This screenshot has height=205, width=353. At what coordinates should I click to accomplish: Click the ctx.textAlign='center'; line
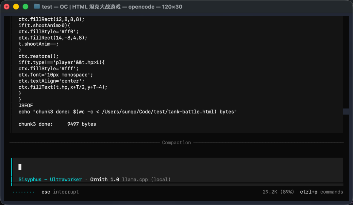coord(51,81)
